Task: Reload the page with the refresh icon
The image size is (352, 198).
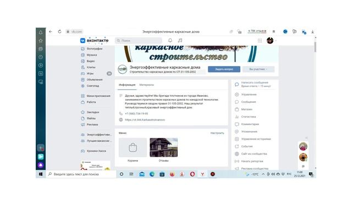Action: 59,32
